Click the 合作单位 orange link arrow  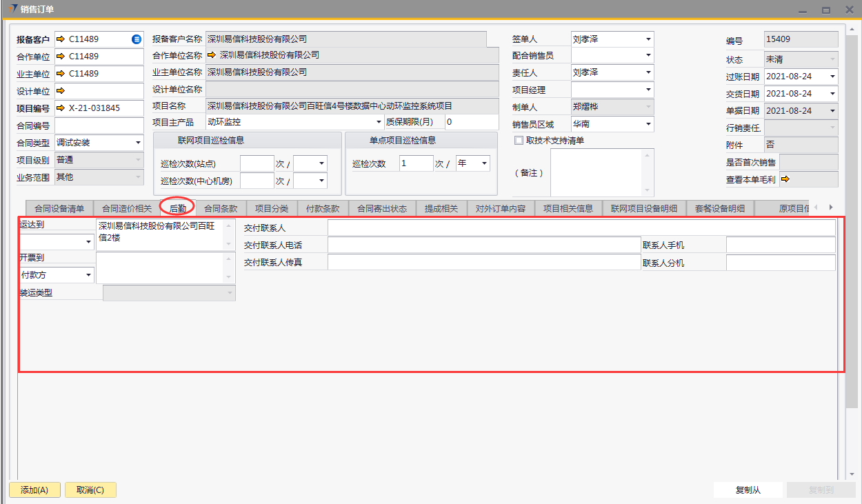pos(60,57)
